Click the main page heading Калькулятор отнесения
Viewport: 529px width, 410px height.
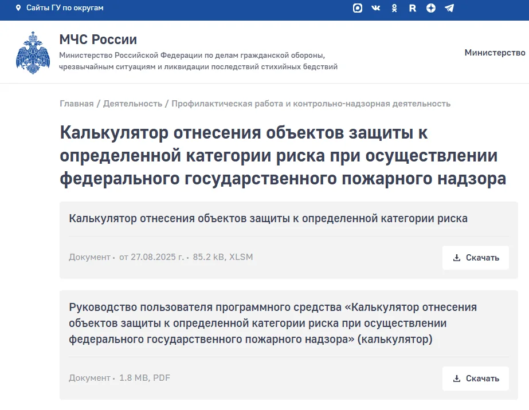[283, 155]
